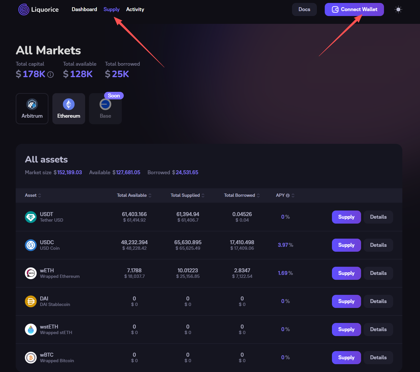This screenshot has height=372, width=420.
Task: Click the Connect Wallet button
Action: click(354, 9)
